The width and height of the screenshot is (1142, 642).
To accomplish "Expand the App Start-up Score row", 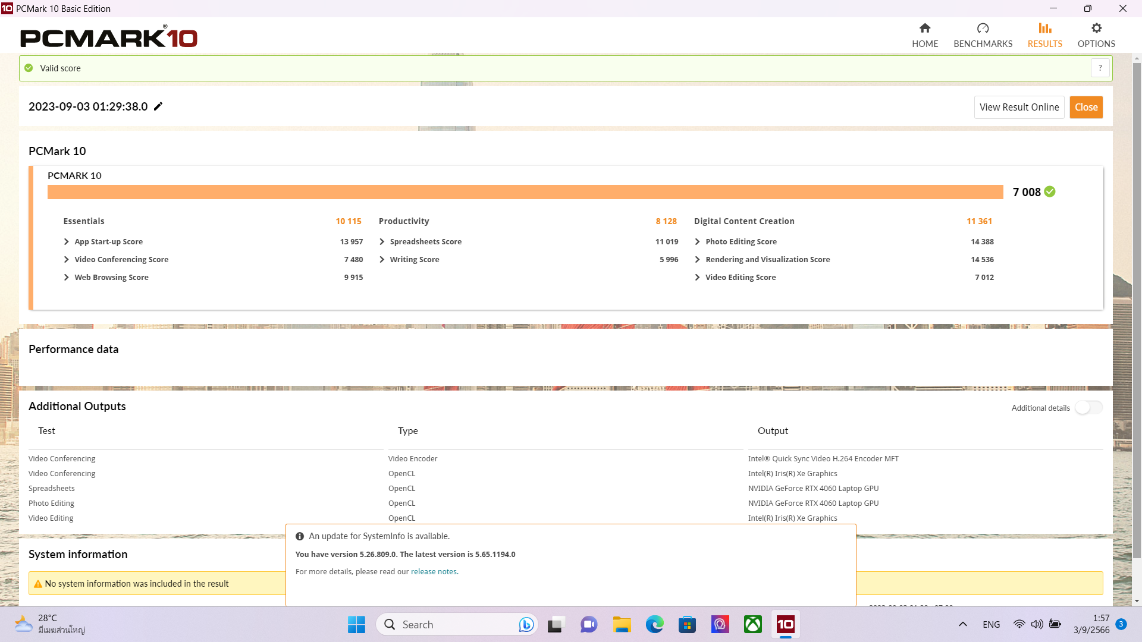I will [67, 241].
